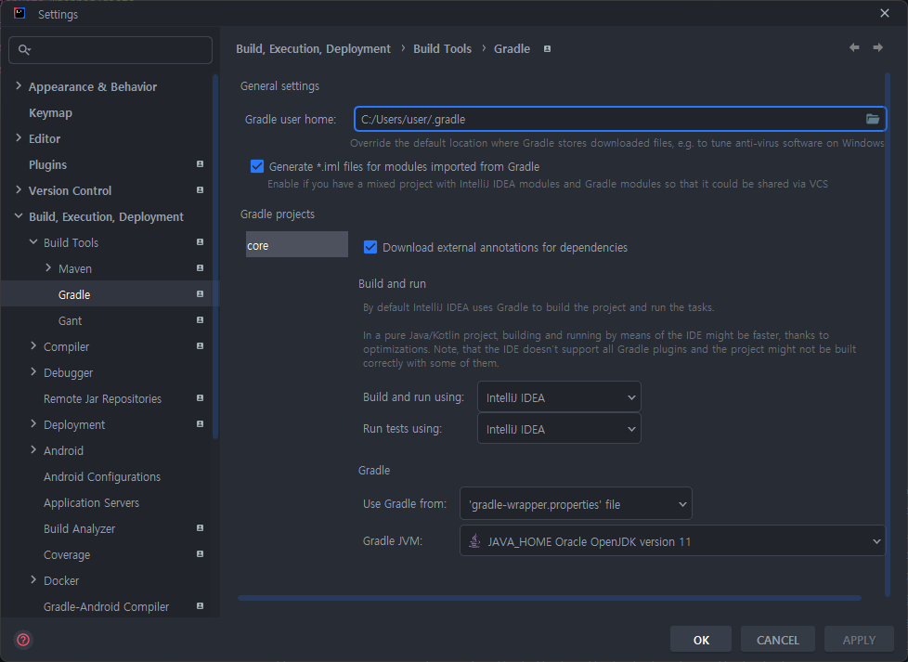
Task: Click project-level icon beside Gant
Action: click(200, 320)
